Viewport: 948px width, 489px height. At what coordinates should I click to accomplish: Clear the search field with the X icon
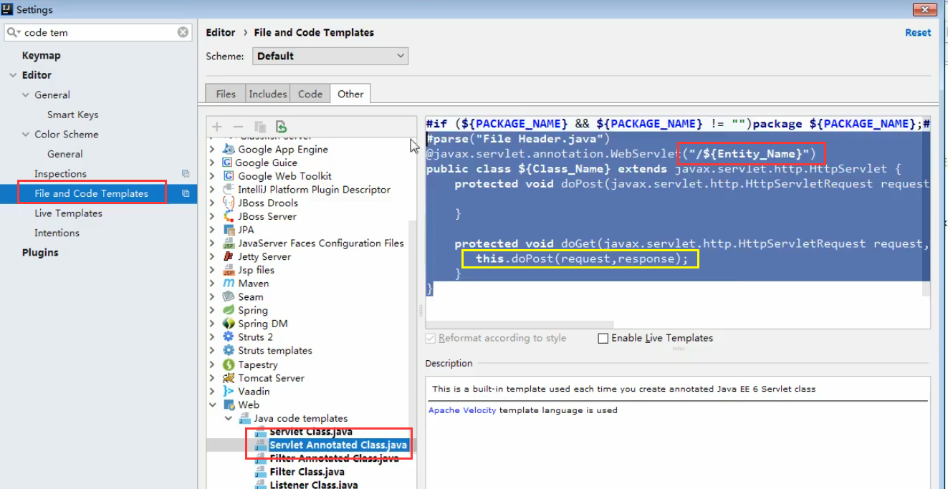click(183, 32)
